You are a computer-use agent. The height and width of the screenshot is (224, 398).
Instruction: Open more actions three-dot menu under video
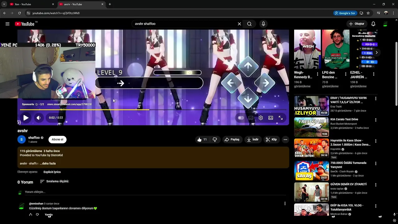[x=285, y=140]
